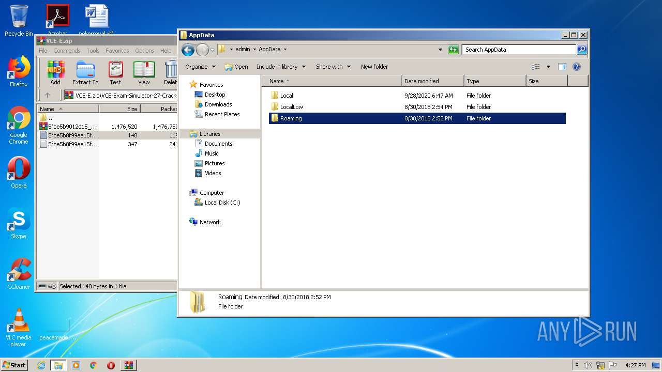Viewport: 662px width, 372px height.
Task: Click the New folder button
Action: coord(374,67)
